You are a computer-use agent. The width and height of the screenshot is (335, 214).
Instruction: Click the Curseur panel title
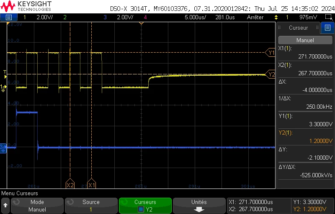coord(298,28)
